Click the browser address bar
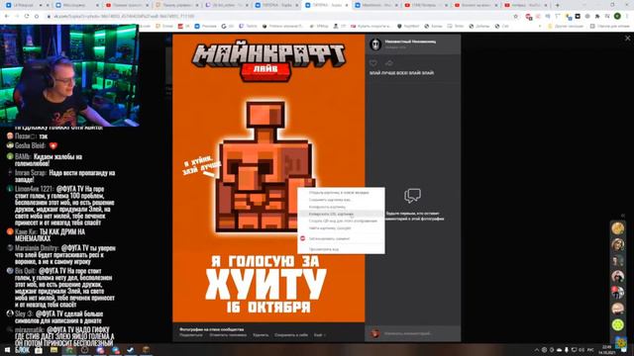Screen dimensions: 634x356 [x=279, y=16]
